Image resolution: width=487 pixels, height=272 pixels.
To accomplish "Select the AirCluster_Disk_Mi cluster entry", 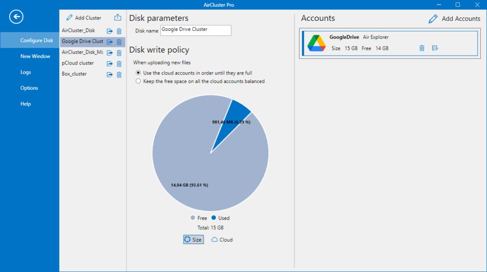I will point(82,52).
